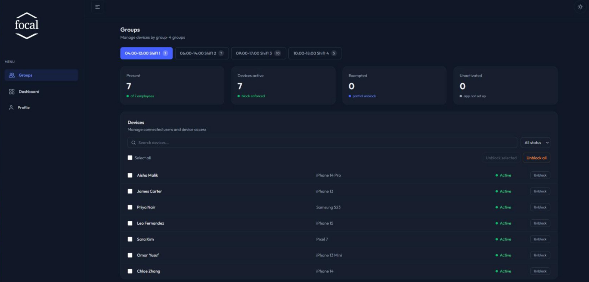Switch to the 09:00-17:00 Shift 3 tab
589x282 pixels.
tap(259, 53)
